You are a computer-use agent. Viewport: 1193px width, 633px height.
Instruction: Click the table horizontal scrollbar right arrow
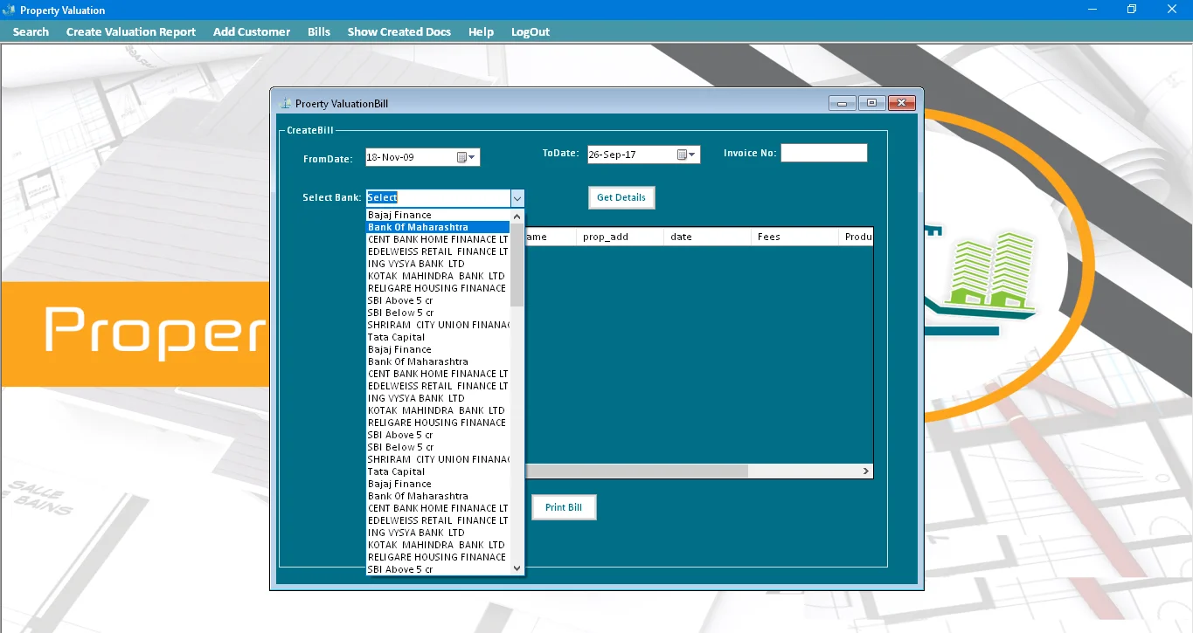tap(866, 471)
